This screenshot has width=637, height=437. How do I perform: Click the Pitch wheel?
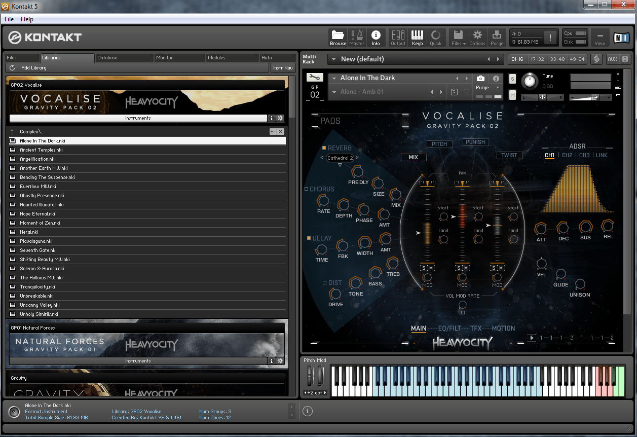tap(311, 376)
